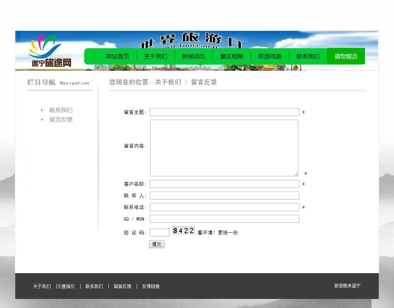394x308 pixels.
Task: Open 景区相册 from the green menu
Action: point(232,56)
